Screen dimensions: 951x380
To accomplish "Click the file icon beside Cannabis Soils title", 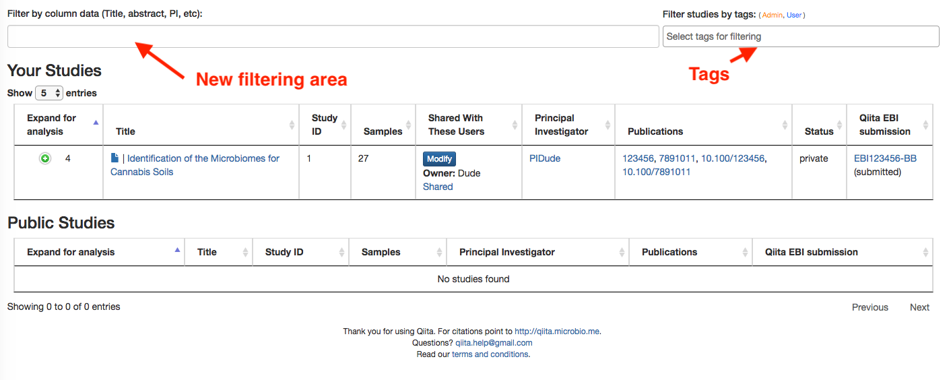I will click(114, 158).
